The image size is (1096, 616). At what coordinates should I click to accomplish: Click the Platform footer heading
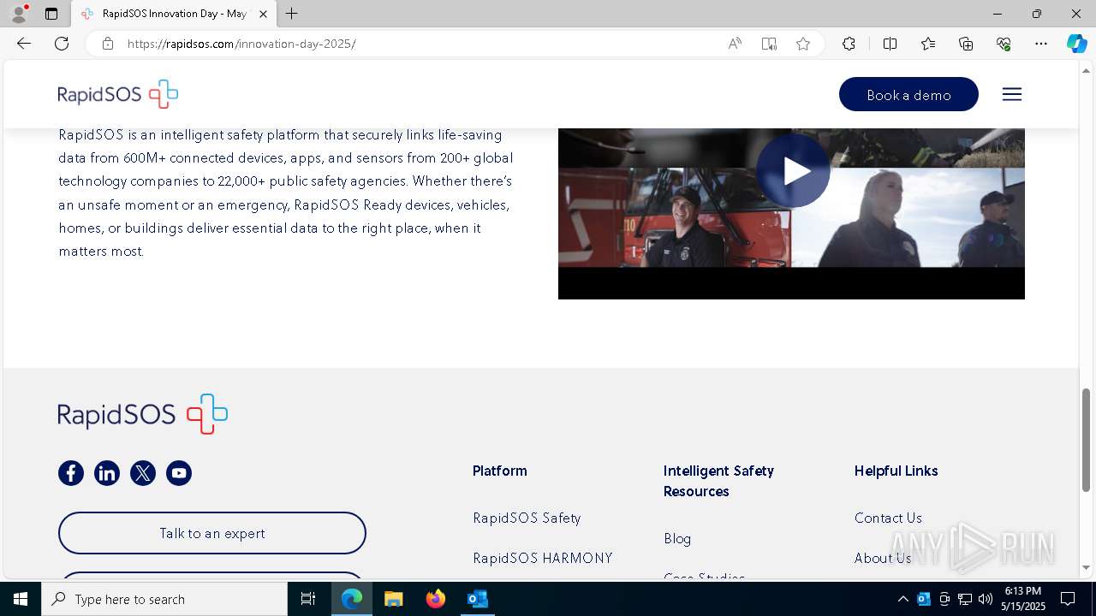click(500, 471)
